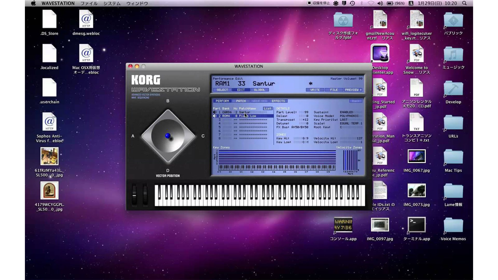The image size is (498, 280).
Task: Click the List button above parts
Action: pos(268,108)
